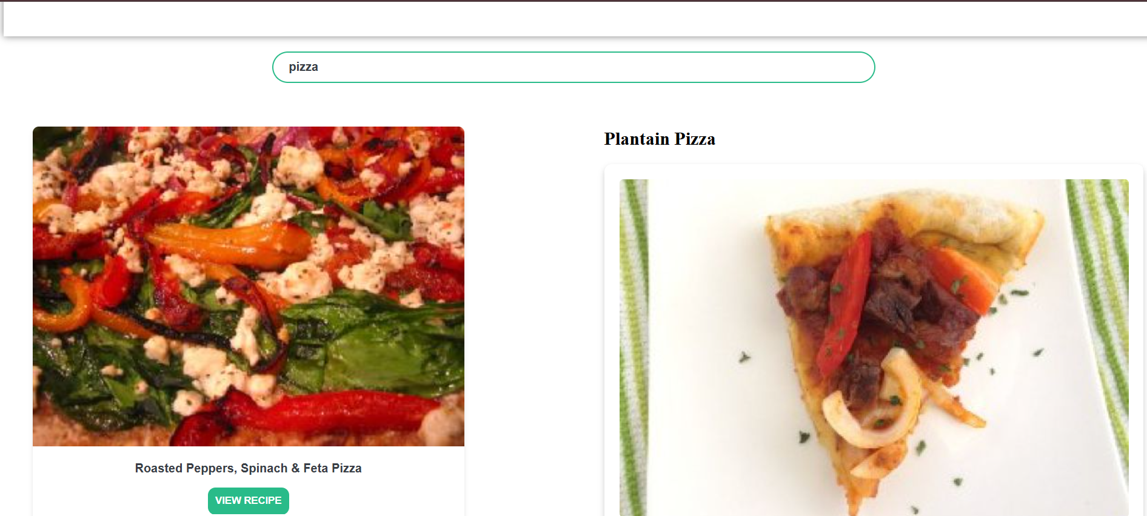The width and height of the screenshot is (1147, 516).
Task: Open the Plantain Pizza slice photo
Action: (874, 348)
